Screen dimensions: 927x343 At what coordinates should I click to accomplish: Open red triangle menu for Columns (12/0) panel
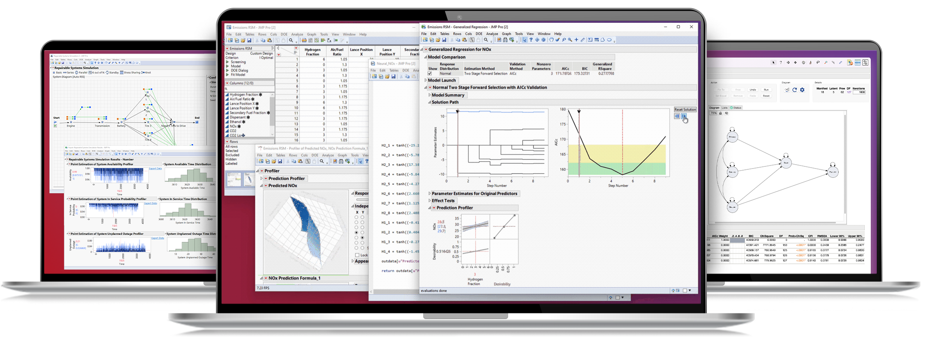(x=227, y=83)
